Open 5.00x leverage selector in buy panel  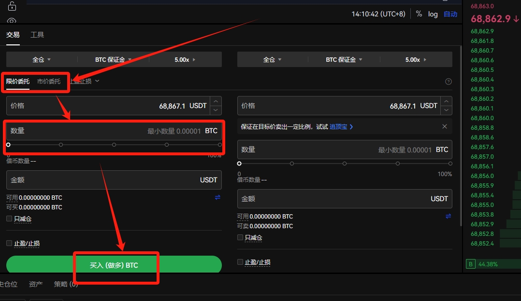tap(185, 60)
